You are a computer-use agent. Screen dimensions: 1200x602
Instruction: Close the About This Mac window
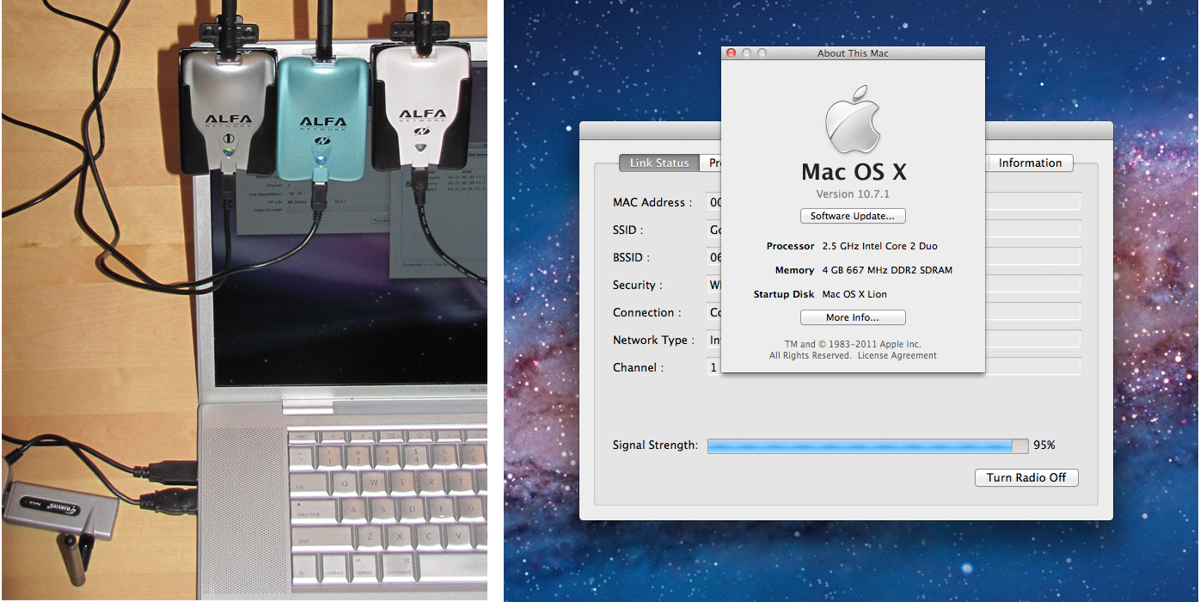(730, 52)
